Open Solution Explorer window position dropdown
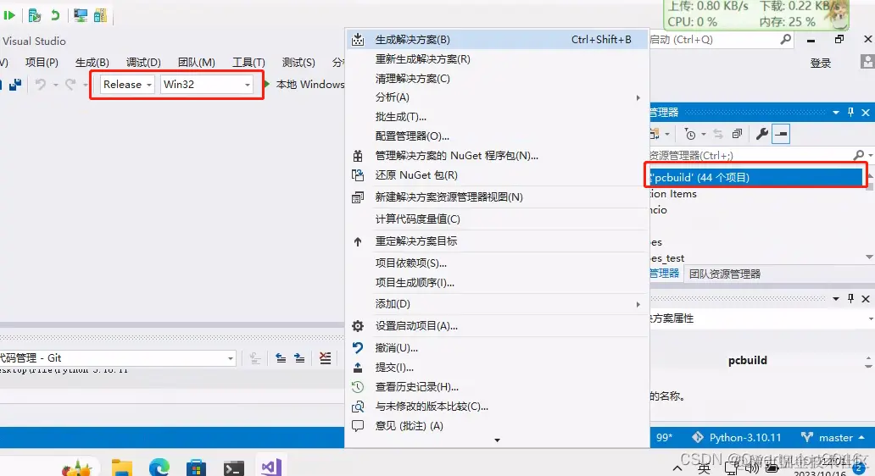Image resolution: width=875 pixels, height=476 pixels. pos(836,113)
